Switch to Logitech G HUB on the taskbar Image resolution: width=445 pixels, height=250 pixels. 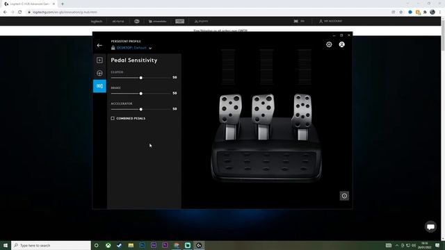coord(199,245)
